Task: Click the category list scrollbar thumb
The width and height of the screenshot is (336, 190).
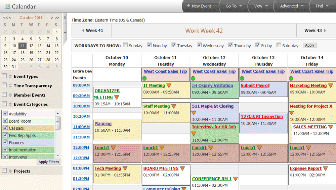Action: [x=58, y=123]
